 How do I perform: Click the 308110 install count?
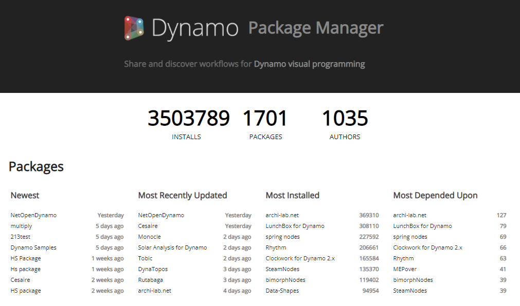click(369, 226)
